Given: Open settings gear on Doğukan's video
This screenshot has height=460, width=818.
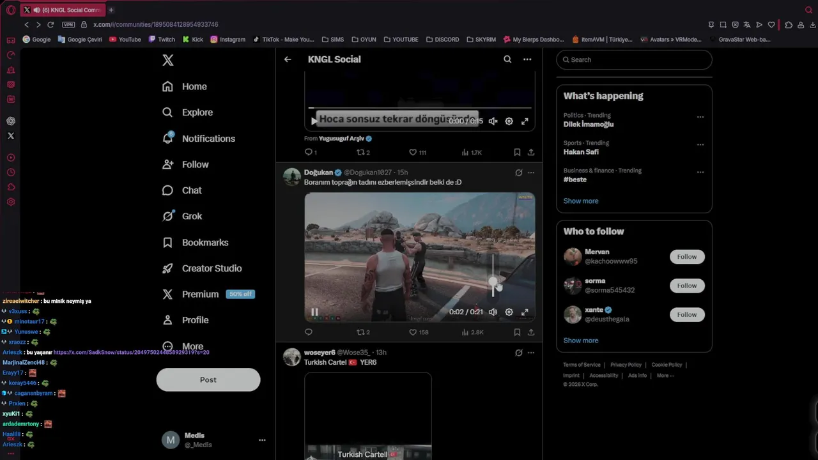Looking at the screenshot, I should click(x=509, y=312).
